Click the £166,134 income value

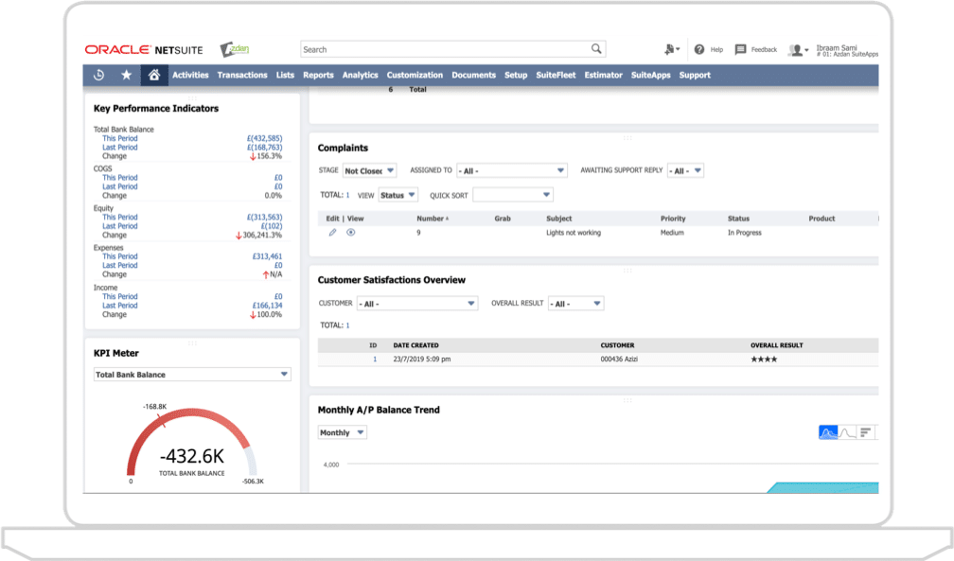coord(267,306)
